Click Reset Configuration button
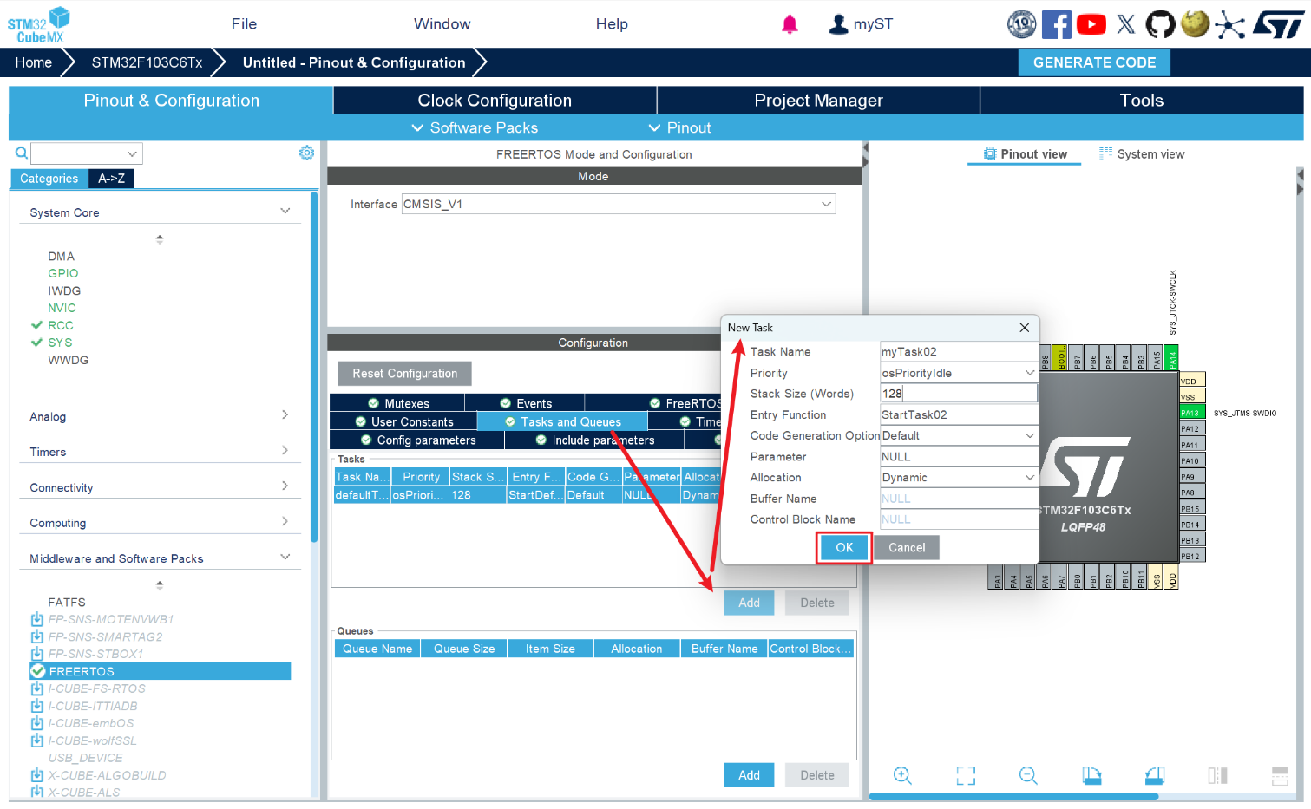Image resolution: width=1311 pixels, height=809 pixels. [x=404, y=373]
